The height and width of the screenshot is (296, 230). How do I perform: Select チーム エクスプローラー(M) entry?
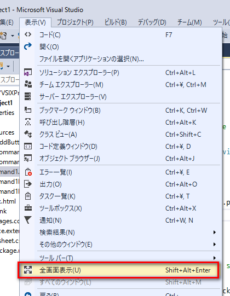121,85
